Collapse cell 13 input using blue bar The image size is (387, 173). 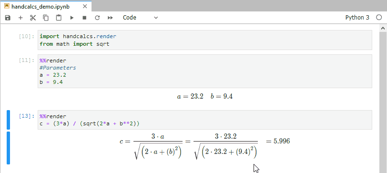(x=8, y=120)
